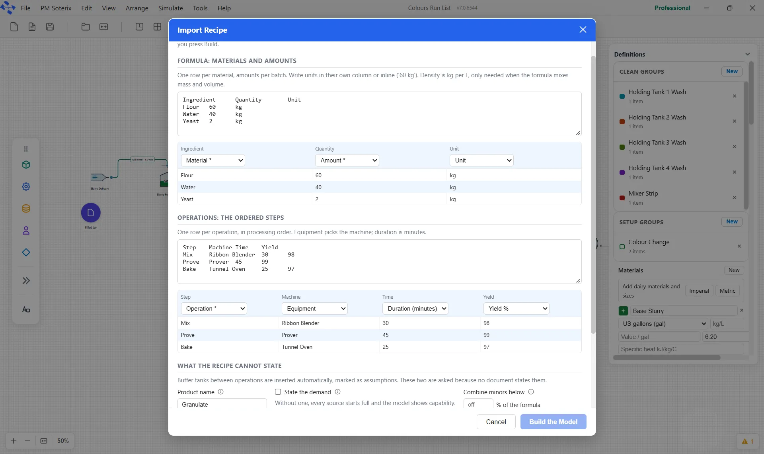
Task: Open the Operation column mapping dropdown
Action: [x=214, y=309]
